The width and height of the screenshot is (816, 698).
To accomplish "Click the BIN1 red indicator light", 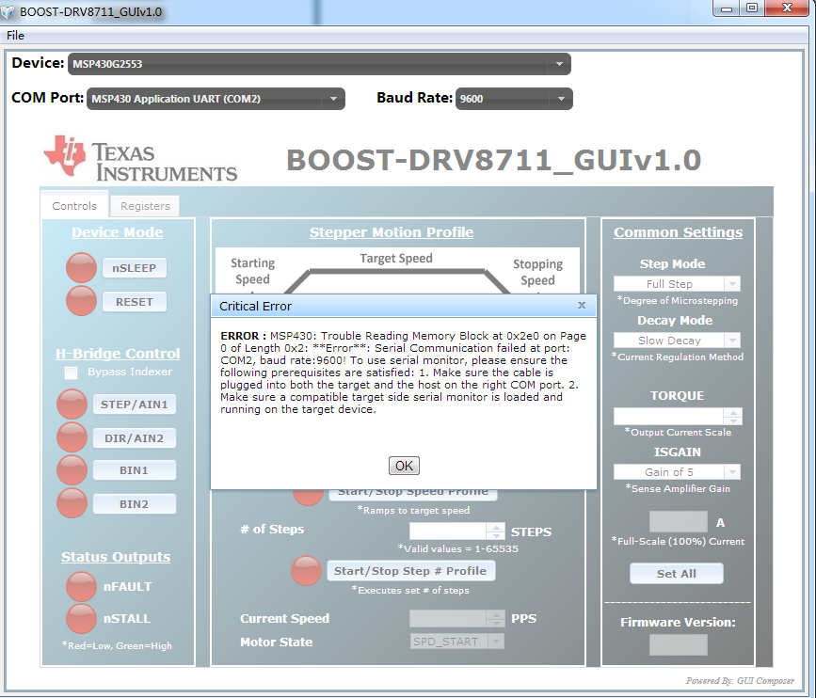I will point(72,470).
